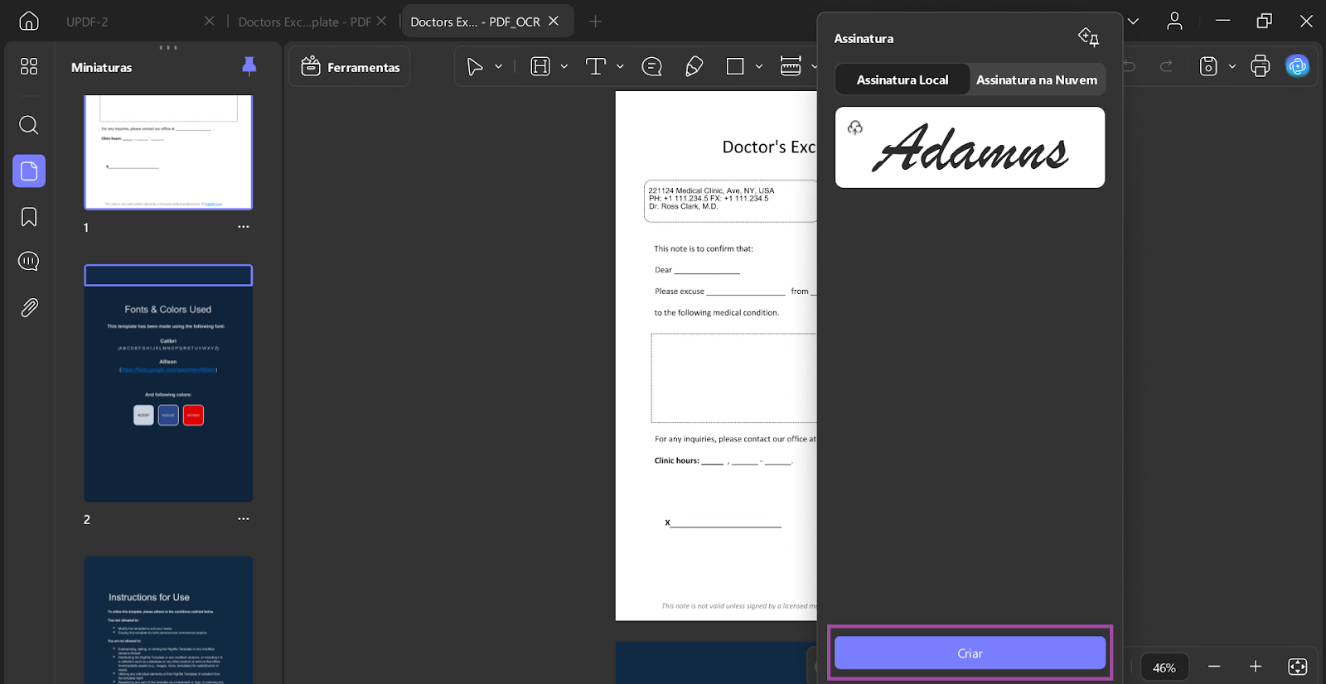Click the signature X line in document
Viewport: 1326px width, 684px height.
coord(723,523)
